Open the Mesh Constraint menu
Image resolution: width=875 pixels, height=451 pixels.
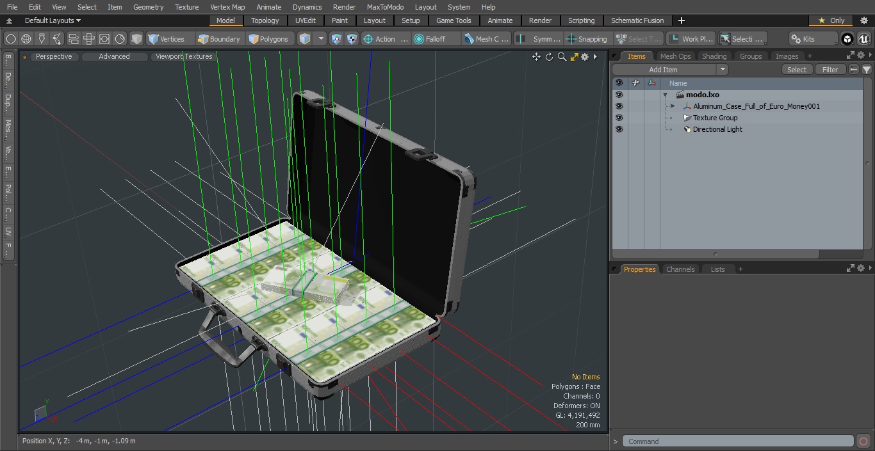click(x=487, y=39)
